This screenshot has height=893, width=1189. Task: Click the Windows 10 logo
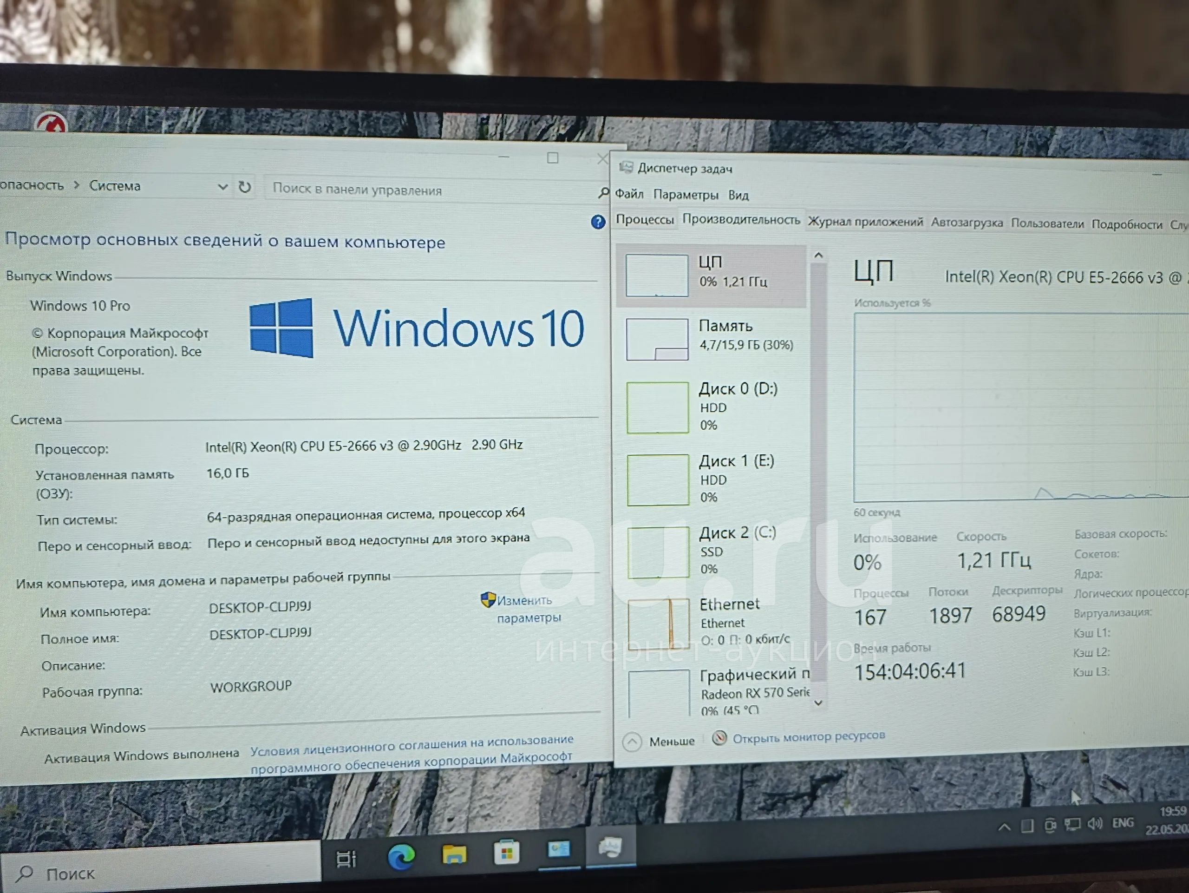pos(417,328)
